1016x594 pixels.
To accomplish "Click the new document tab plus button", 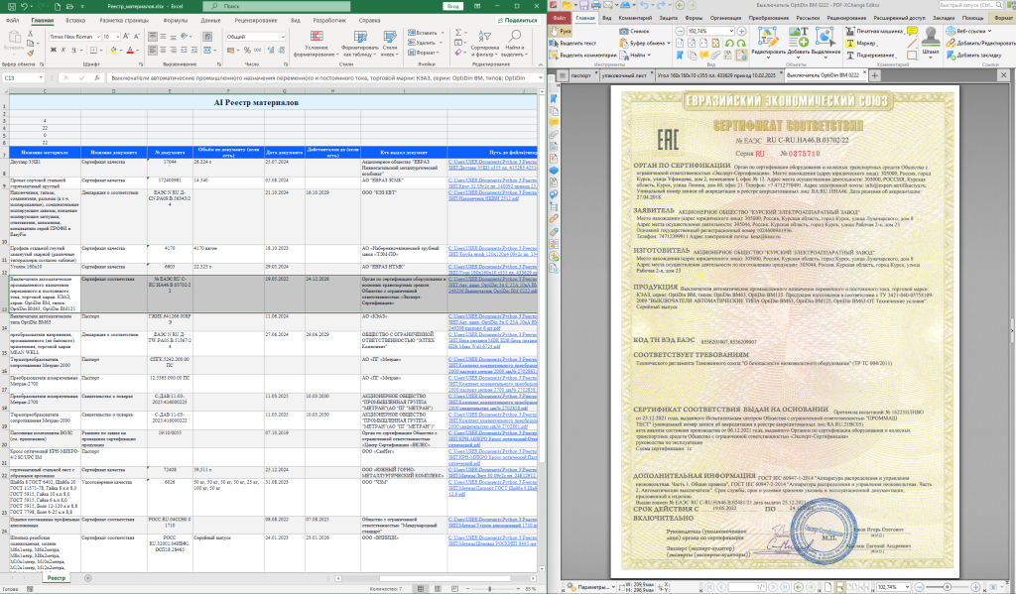I will pyautogui.click(x=875, y=75).
